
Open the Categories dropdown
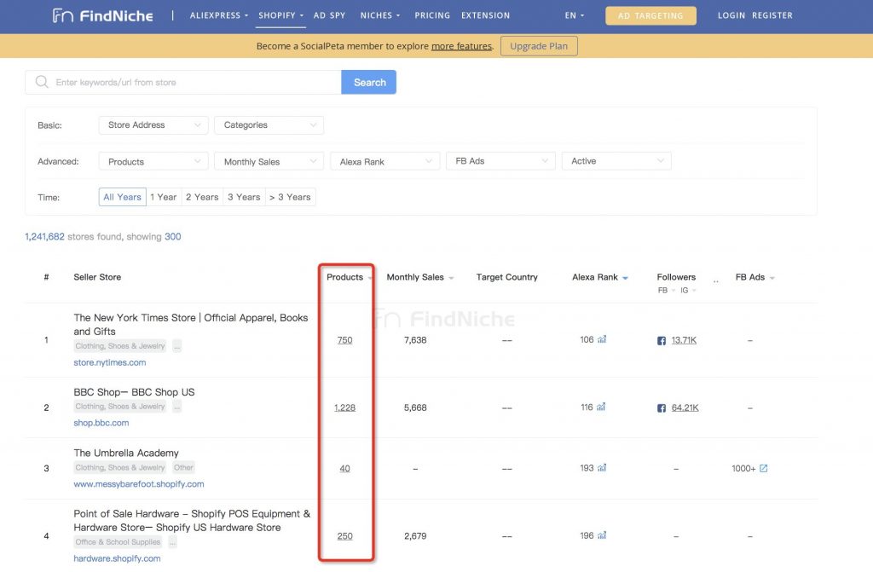coord(269,125)
